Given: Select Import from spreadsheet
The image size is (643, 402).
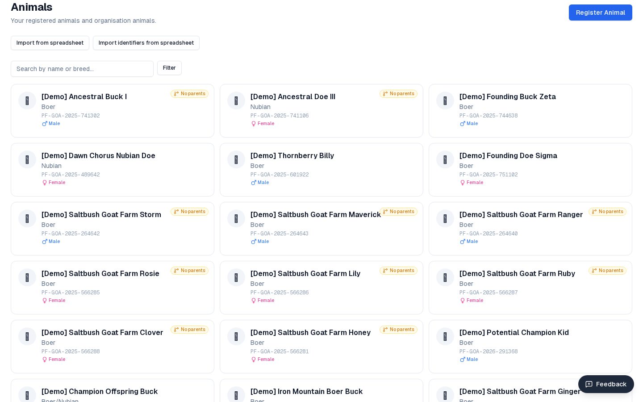Looking at the screenshot, I should tap(50, 43).
